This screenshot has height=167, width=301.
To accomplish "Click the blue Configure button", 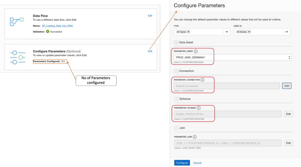I will coord(182,163).
